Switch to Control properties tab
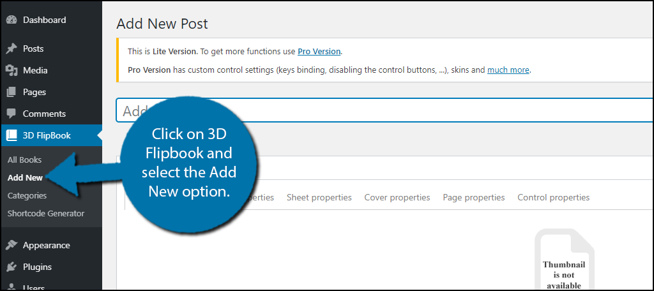Screen dimensions: 654x291 click(554, 197)
